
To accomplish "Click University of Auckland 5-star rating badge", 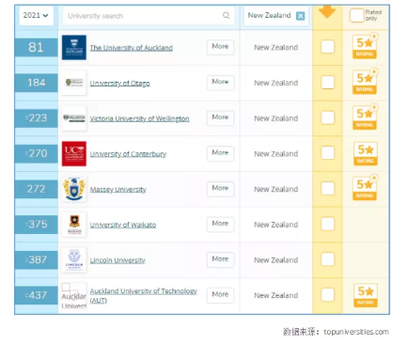I will tap(365, 46).
